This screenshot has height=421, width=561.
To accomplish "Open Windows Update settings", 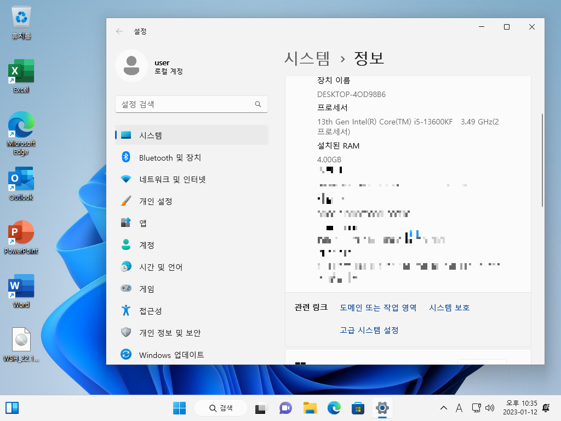I will pyautogui.click(x=192, y=355).
